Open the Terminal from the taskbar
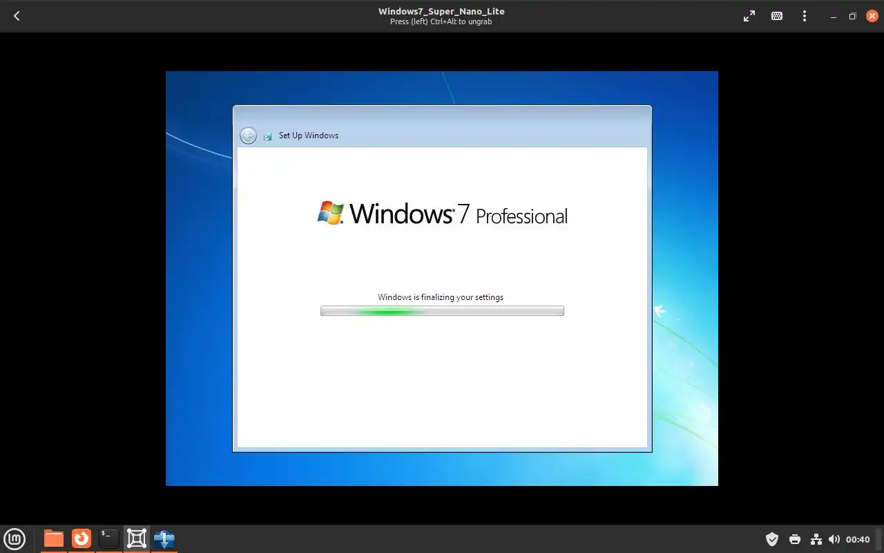This screenshot has height=553, width=884. click(109, 538)
